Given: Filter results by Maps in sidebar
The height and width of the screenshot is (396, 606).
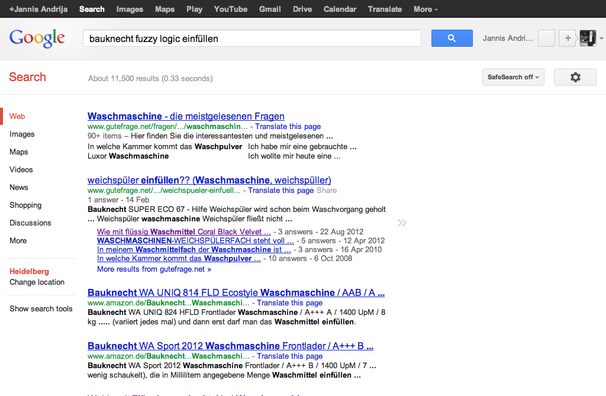Looking at the screenshot, I should pos(19,152).
